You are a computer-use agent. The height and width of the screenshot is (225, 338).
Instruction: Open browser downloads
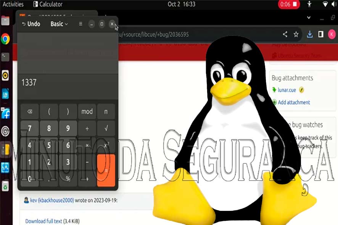pyautogui.click(x=310, y=34)
